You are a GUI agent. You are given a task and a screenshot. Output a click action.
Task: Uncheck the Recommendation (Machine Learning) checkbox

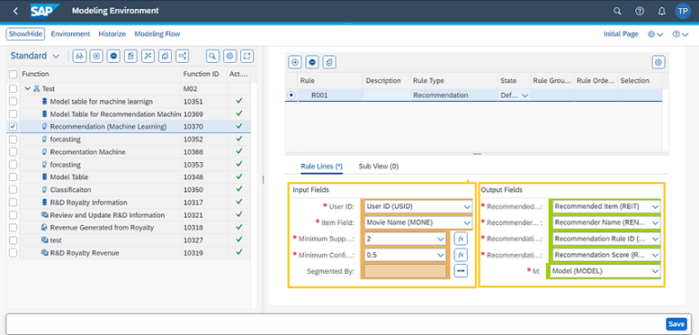[14, 127]
